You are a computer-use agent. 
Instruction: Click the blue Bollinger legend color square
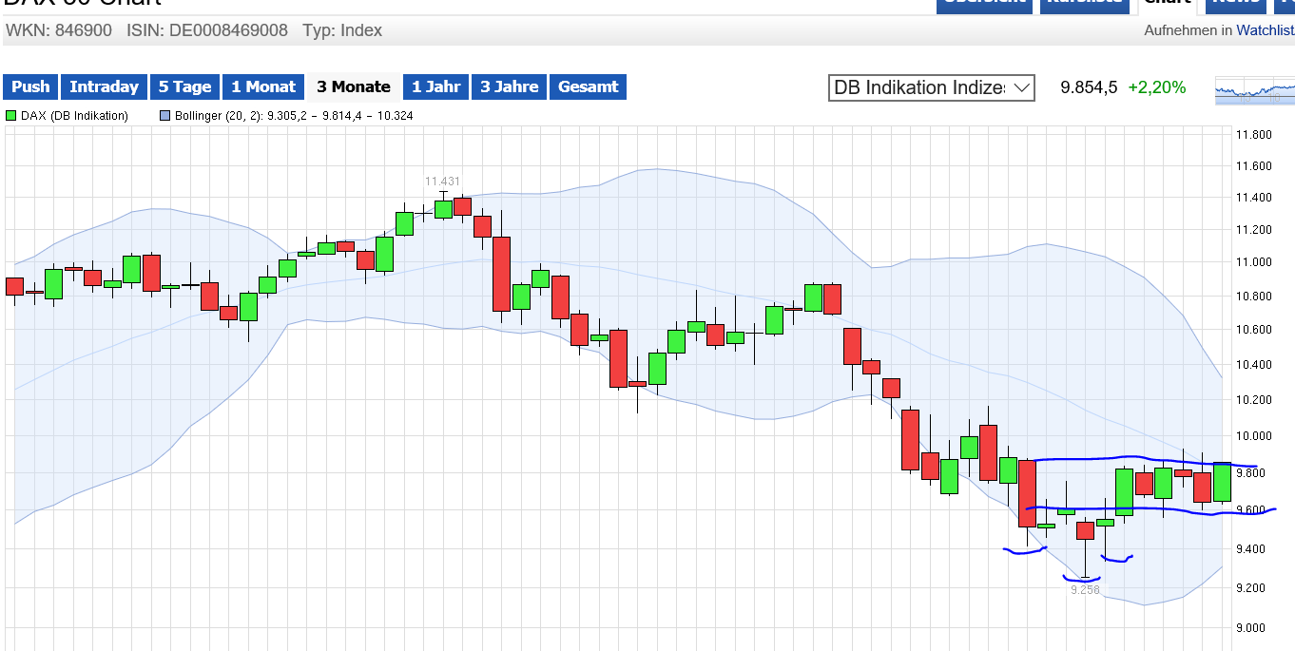coord(165,116)
